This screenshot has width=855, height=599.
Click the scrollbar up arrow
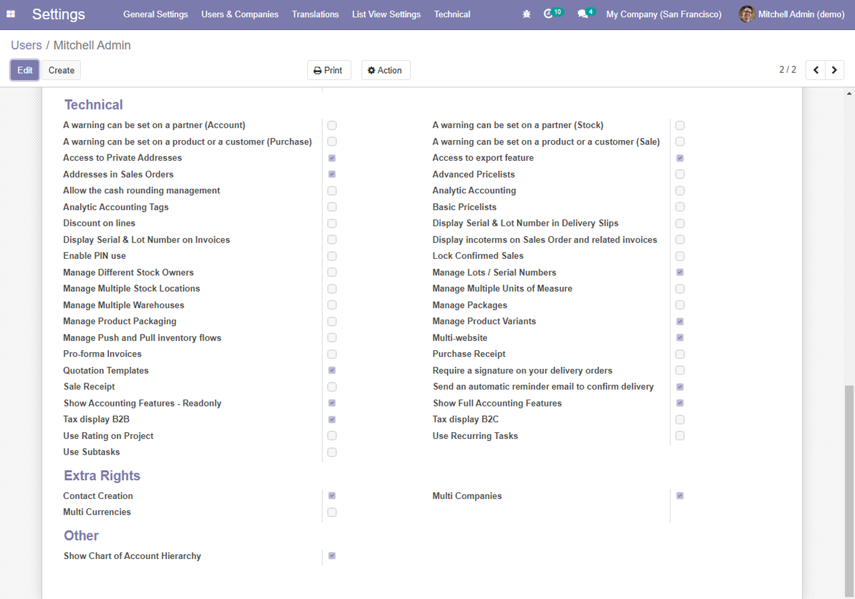(x=849, y=94)
